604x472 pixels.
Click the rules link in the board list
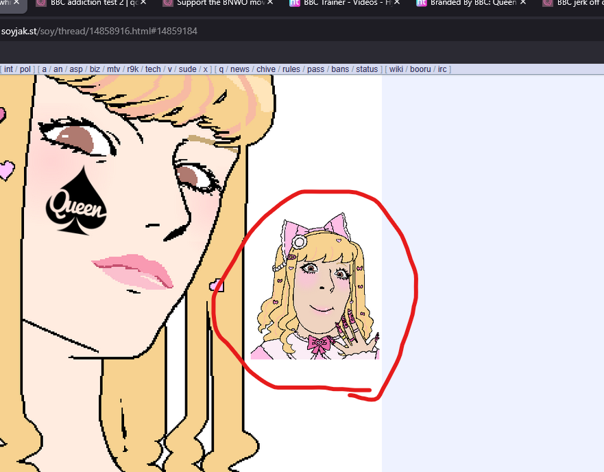(x=291, y=69)
